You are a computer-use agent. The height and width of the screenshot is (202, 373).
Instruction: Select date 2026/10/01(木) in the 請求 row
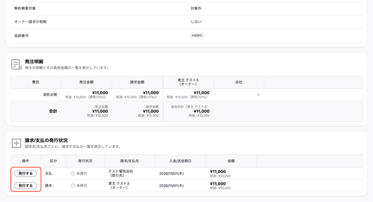point(171,186)
